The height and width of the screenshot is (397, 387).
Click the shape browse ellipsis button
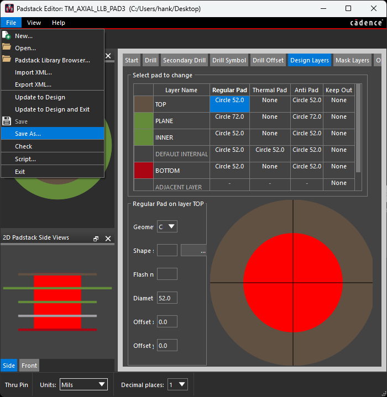coord(193,251)
